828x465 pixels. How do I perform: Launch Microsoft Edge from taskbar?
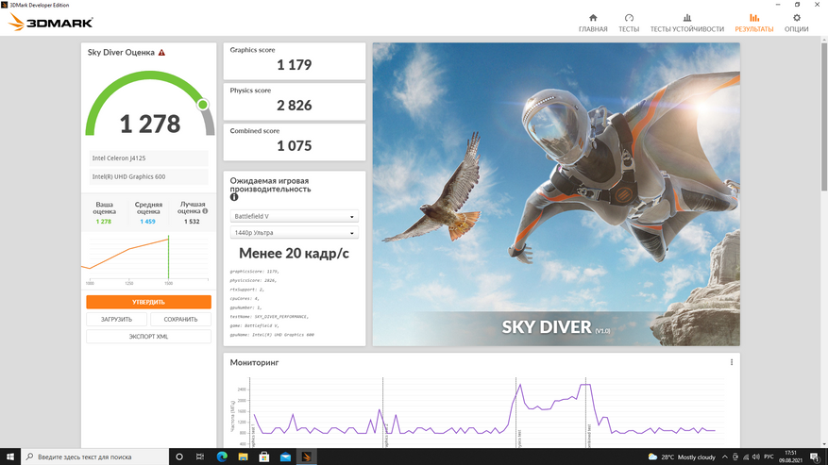click(x=222, y=457)
